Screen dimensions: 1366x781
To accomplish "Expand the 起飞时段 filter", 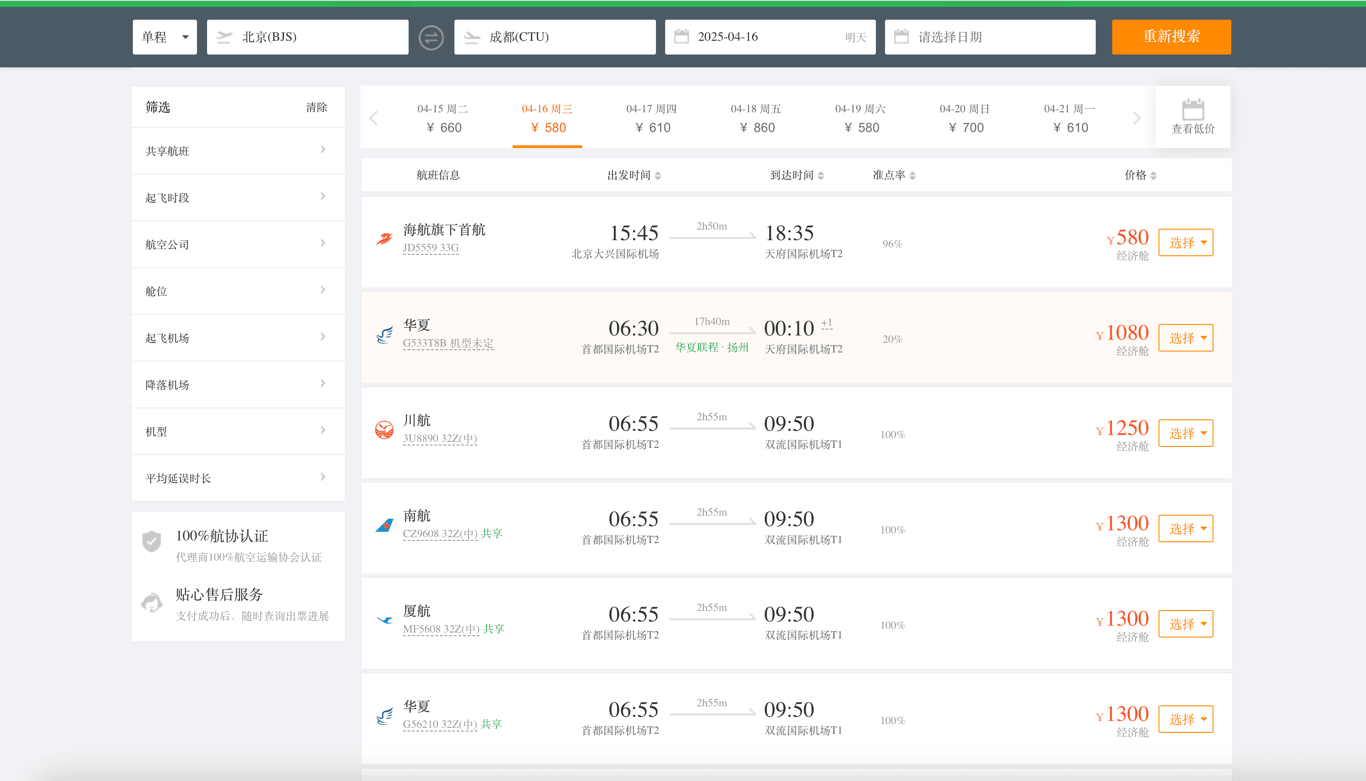I will pos(237,198).
